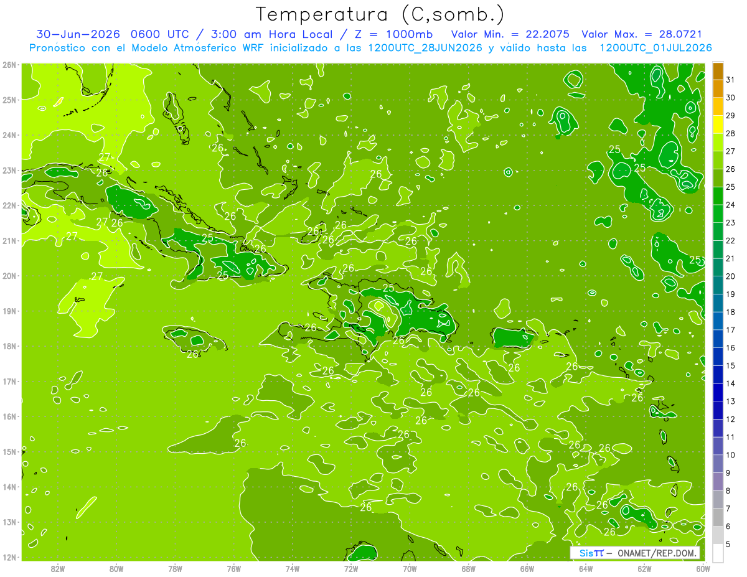This screenshot has width=747, height=577.
Task: Pick the color bar segment between 27 and 28
Action: tap(718, 143)
